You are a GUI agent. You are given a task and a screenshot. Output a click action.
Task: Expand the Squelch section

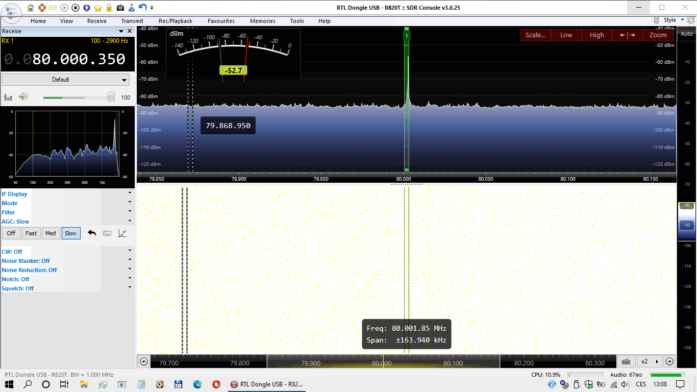coord(130,288)
